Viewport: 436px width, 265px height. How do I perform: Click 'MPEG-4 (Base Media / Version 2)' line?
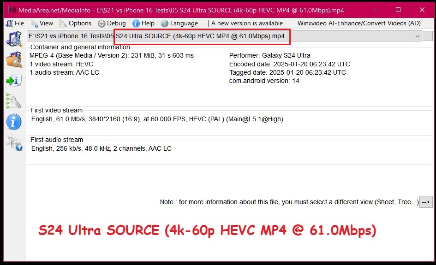[112, 55]
